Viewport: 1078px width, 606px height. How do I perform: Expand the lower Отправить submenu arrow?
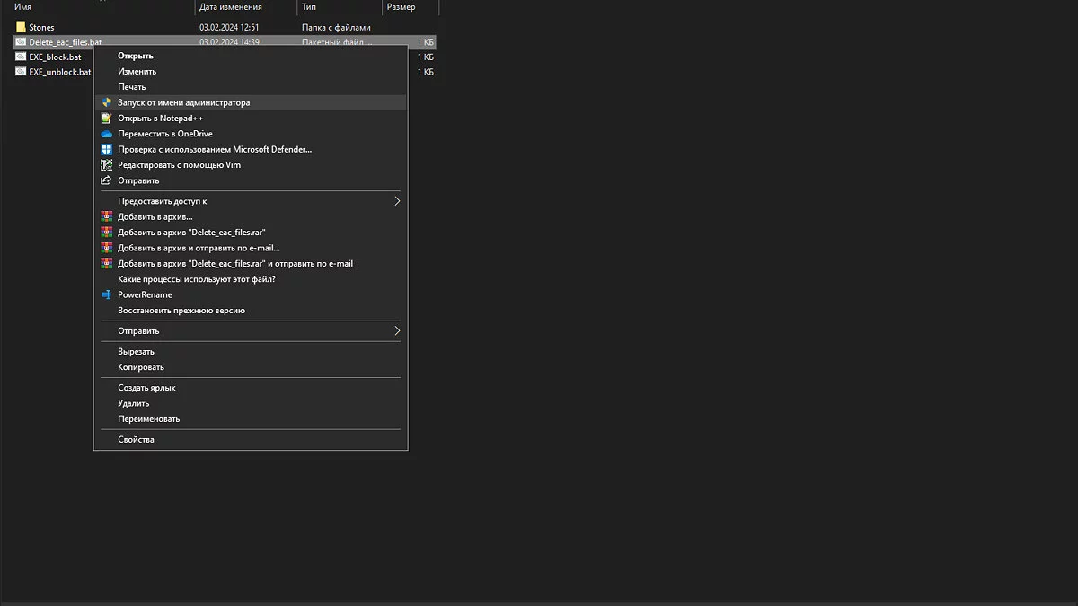397,330
